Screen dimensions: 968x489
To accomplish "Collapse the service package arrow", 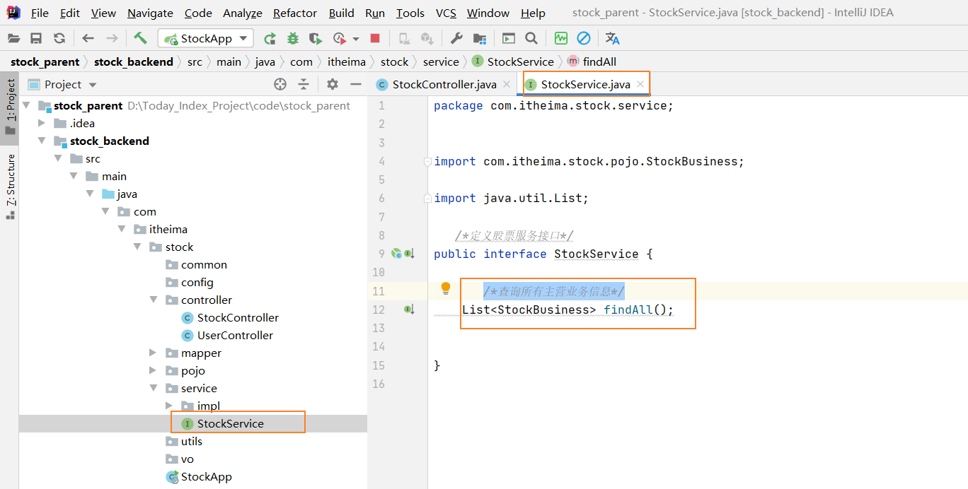I will click(153, 388).
